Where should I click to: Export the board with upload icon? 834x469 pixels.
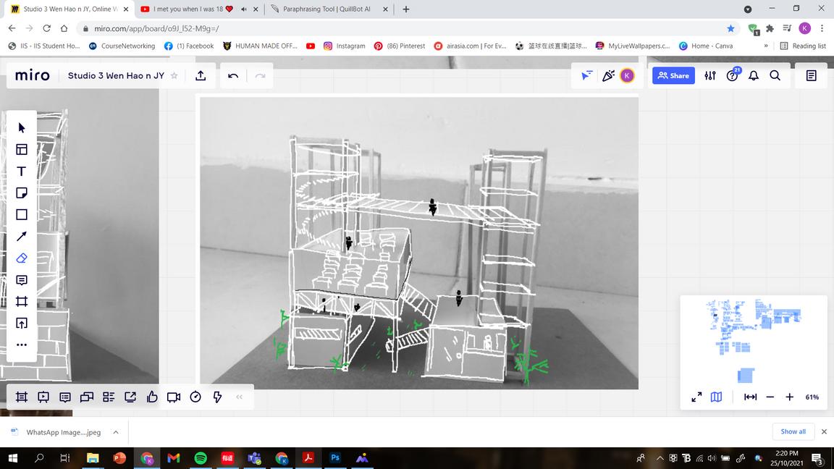(201, 75)
